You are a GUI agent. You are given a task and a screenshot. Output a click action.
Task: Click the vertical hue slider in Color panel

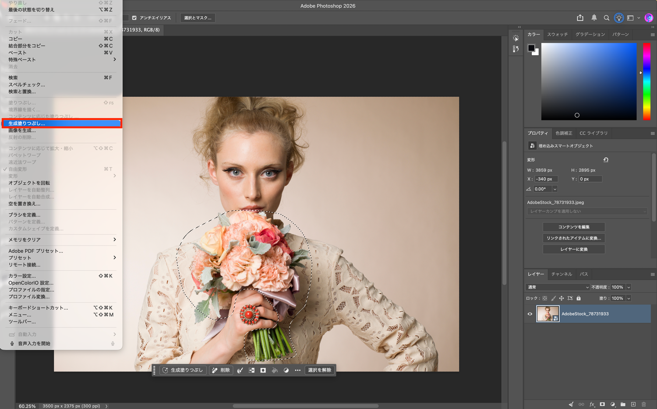coord(646,81)
